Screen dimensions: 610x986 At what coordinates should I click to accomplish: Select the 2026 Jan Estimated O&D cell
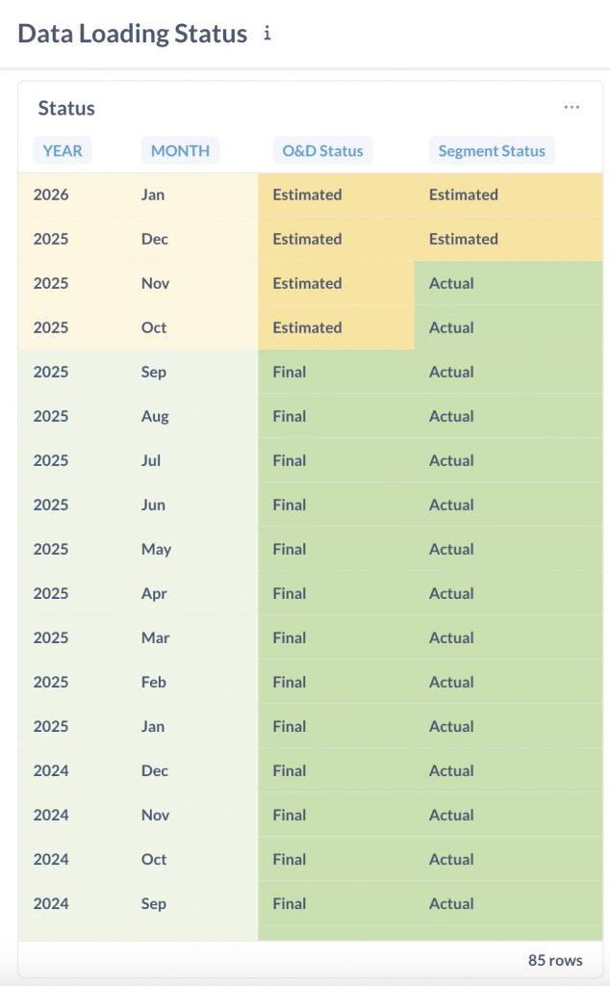pyautogui.click(x=307, y=195)
